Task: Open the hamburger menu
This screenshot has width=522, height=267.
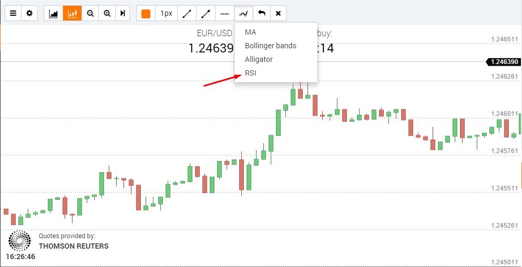Action: click(13, 13)
